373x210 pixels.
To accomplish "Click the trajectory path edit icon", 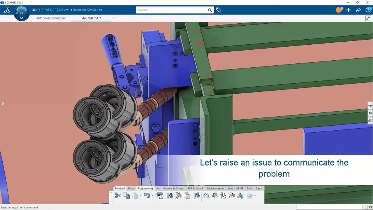I will 232,196.
